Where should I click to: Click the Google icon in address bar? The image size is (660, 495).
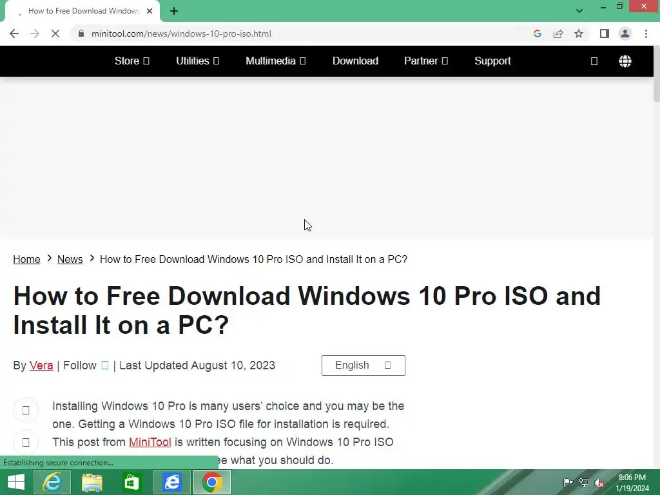pos(537,34)
